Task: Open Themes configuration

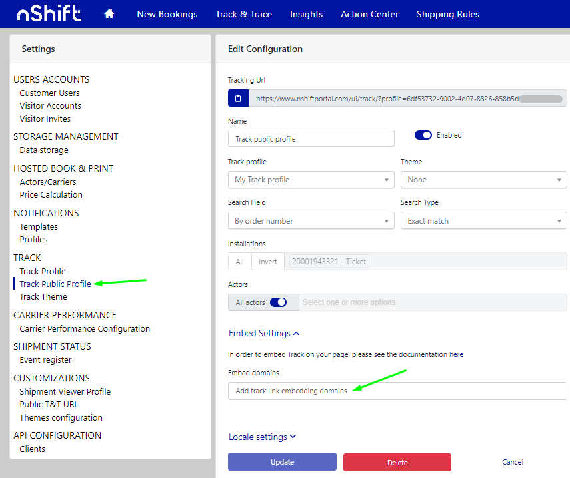Action: [x=61, y=418]
